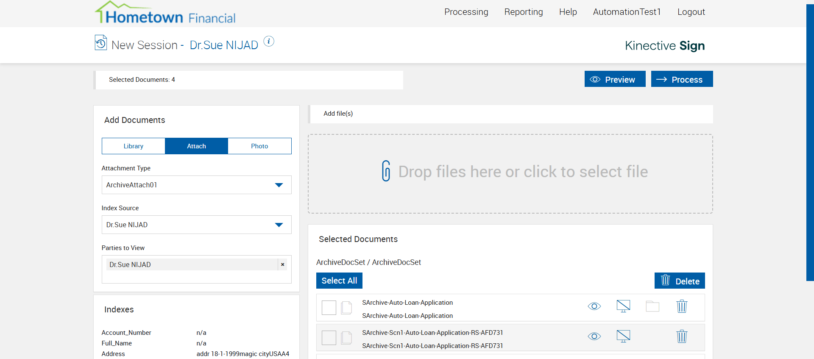Click the paperclip attach icon
This screenshot has height=359, width=814.
tap(386, 171)
